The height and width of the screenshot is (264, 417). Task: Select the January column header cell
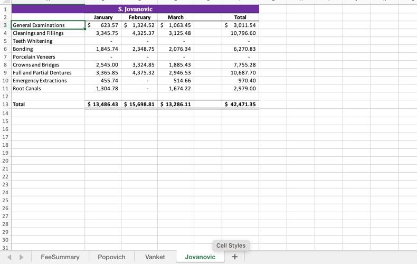103,17
